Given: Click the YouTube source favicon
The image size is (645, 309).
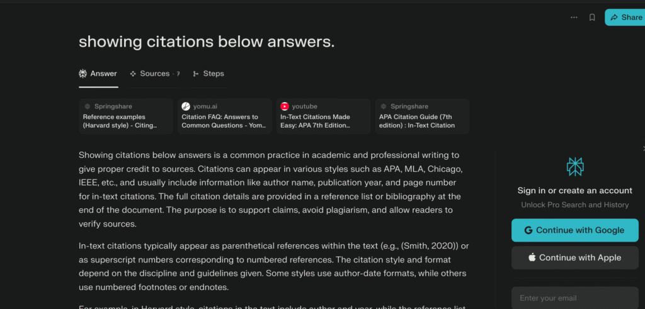Looking at the screenshot, I should point(285,106).
